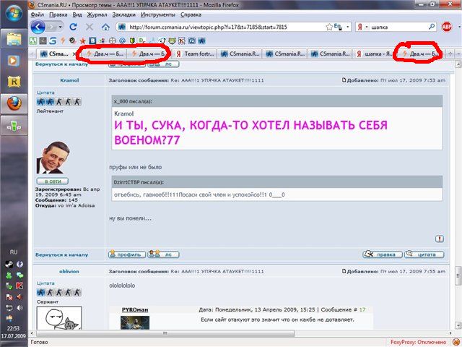The width and height of the screenshot is (462, 347).
Task: Open oblivion username link
Action: [69, 271]
